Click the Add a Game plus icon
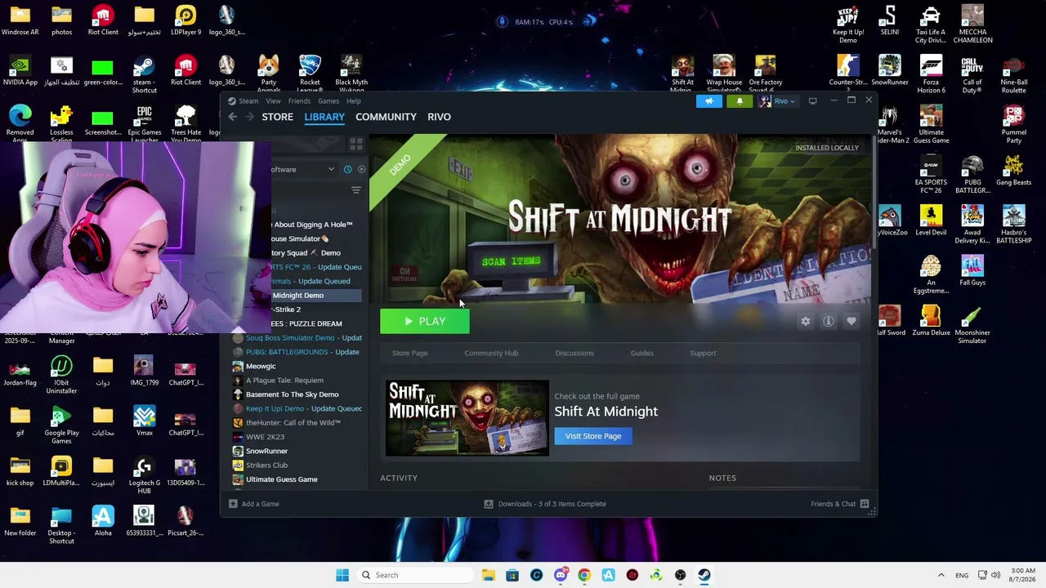The height and width of the screenshot is (588, 1046). click(x=233, y=504)
